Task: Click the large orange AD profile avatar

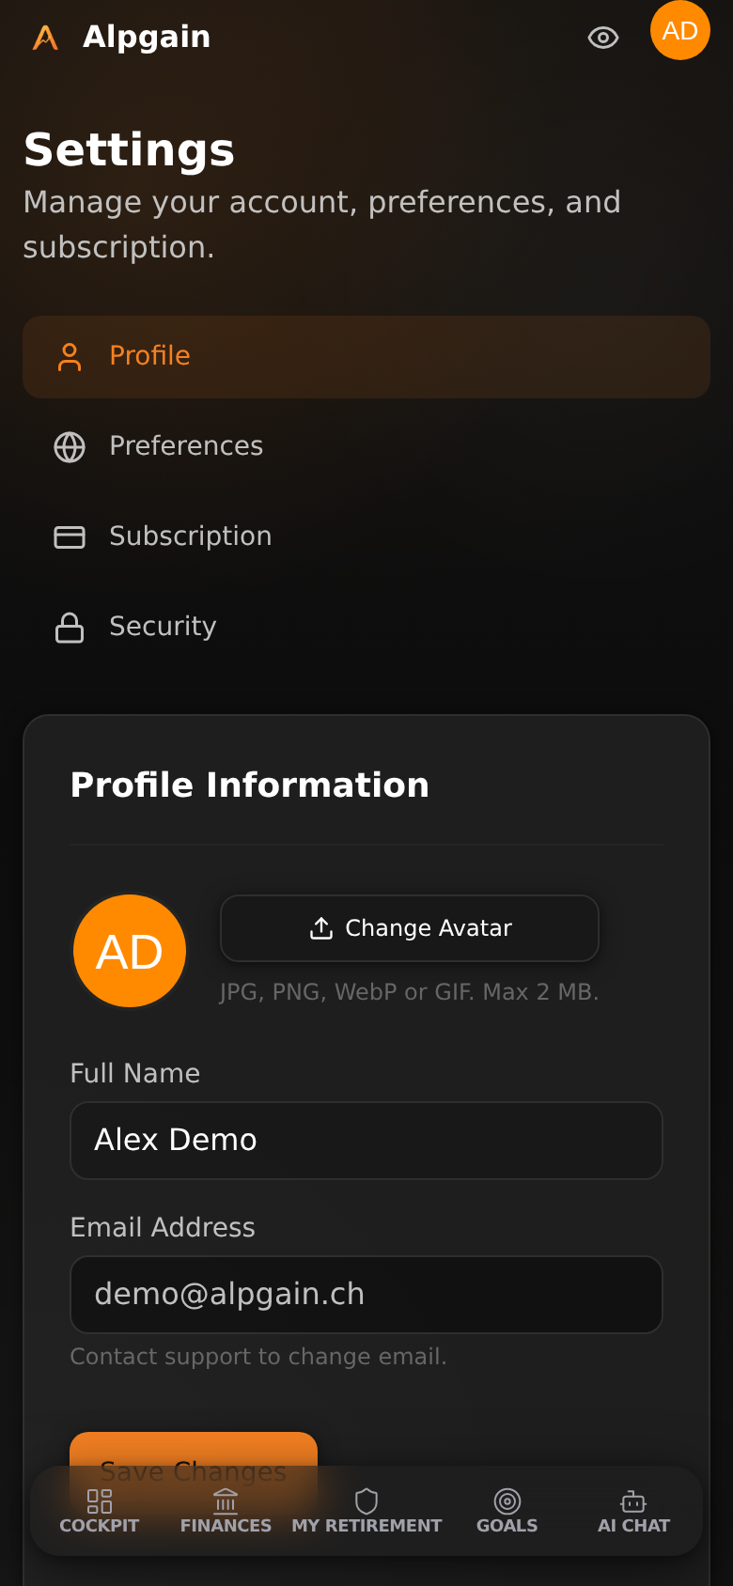Action: (130, 951)
